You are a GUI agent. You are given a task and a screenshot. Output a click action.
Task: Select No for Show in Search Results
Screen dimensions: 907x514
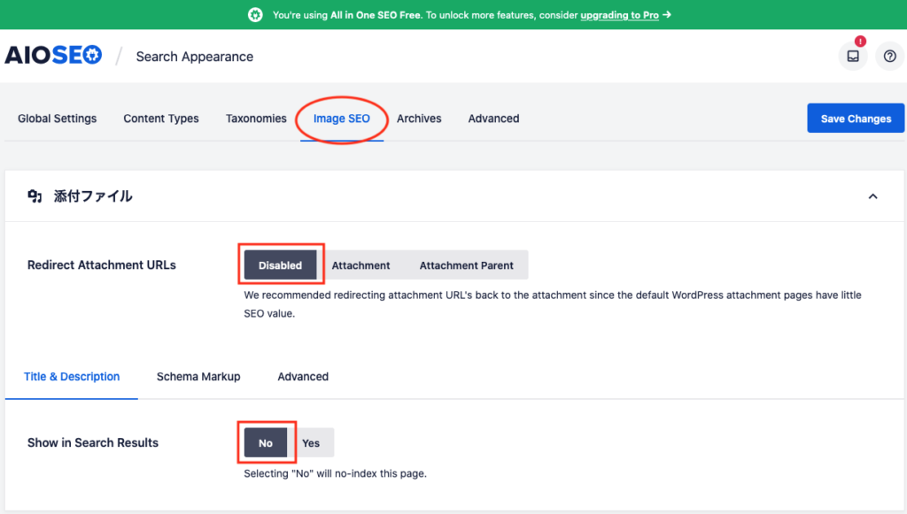tap(266, 443)
